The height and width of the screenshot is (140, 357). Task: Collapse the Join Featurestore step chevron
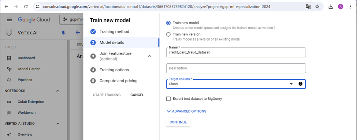tap(150, 56)
